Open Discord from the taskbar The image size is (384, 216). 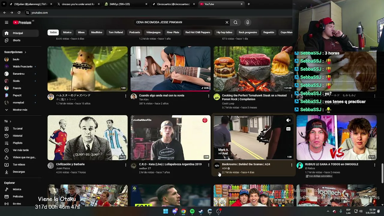(175, 211)
